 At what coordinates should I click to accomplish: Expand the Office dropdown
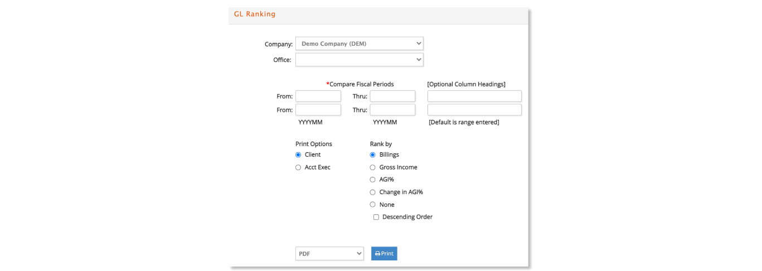pyautogui.click(x=360, y=60)
